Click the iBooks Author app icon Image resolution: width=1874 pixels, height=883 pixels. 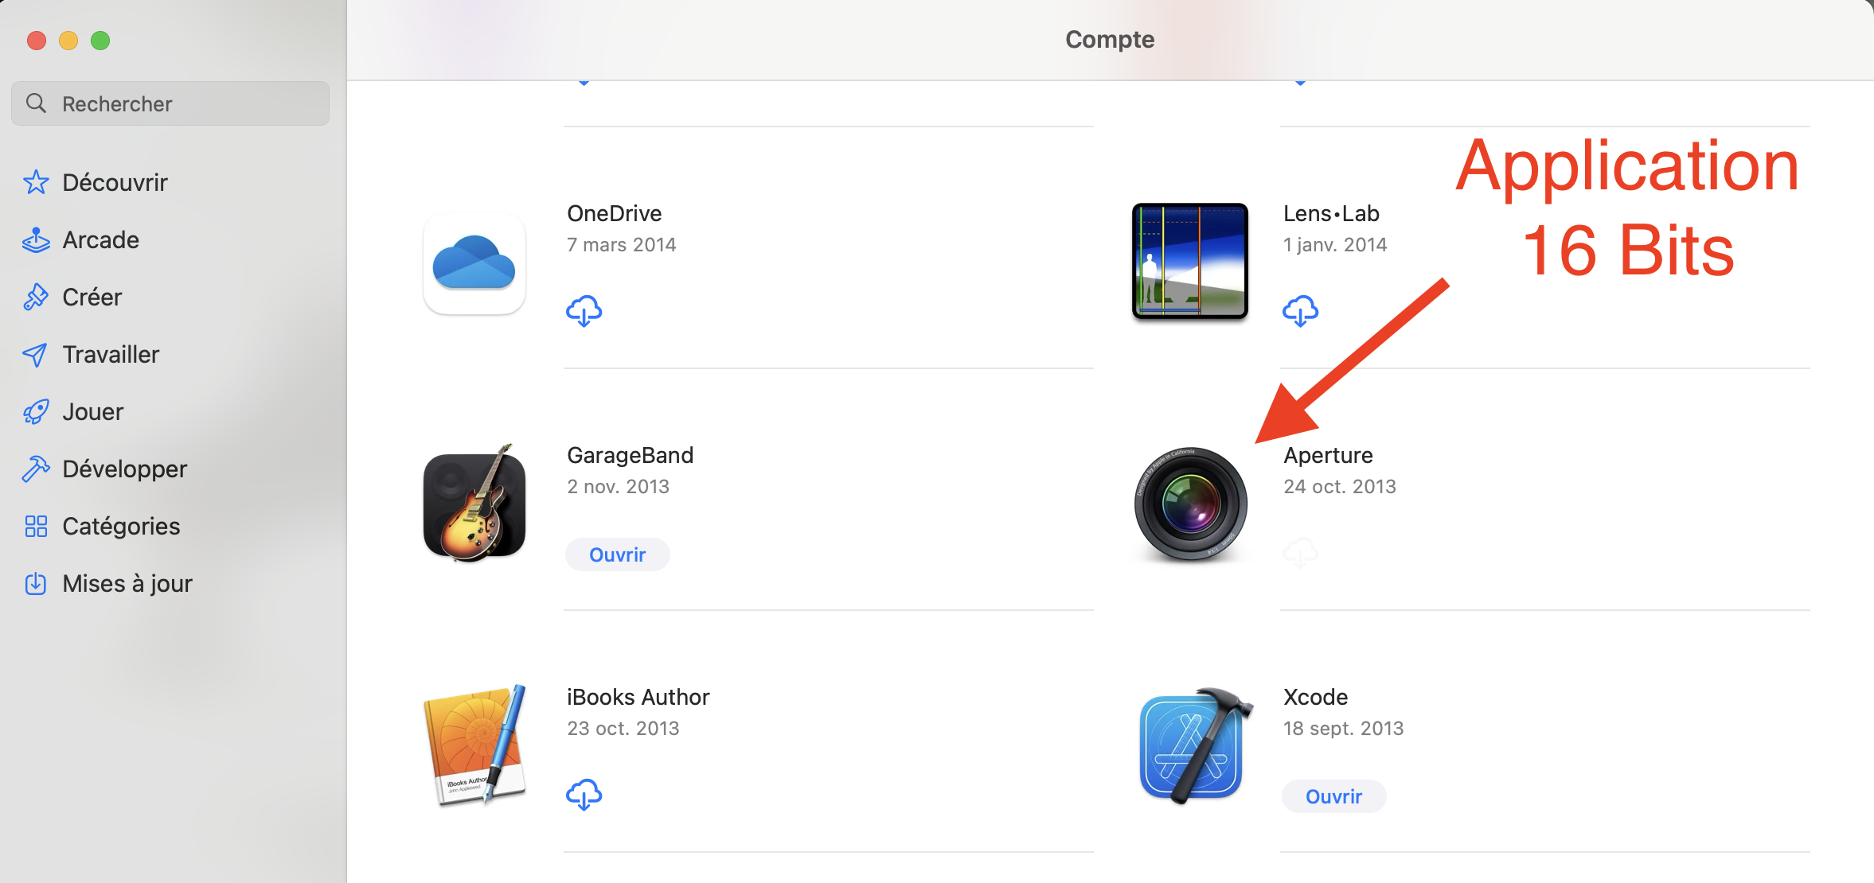pos(475,745)
